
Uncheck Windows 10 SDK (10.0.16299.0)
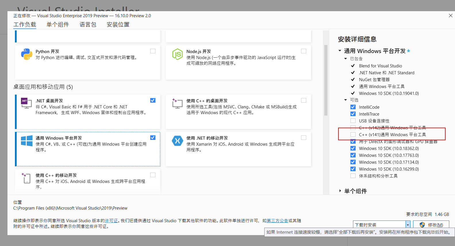click(353, 169)
